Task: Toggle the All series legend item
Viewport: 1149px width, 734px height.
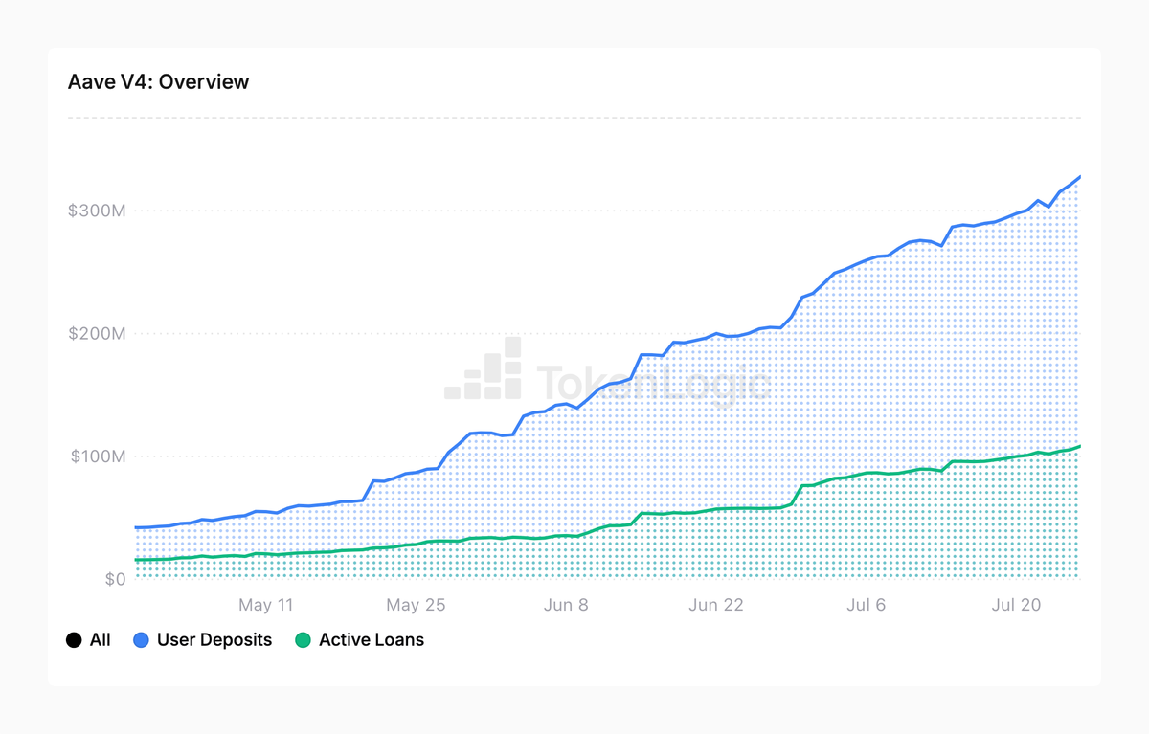Action: coord(89,640)
